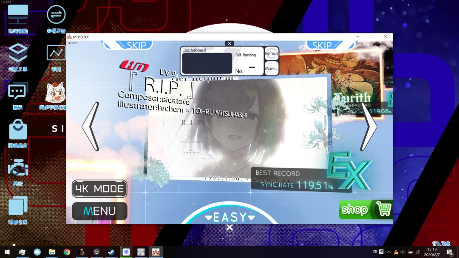Viewport: 459px width, 258px height.
Task: Open the shop with cart icon
Action: (x=365, y=210)
